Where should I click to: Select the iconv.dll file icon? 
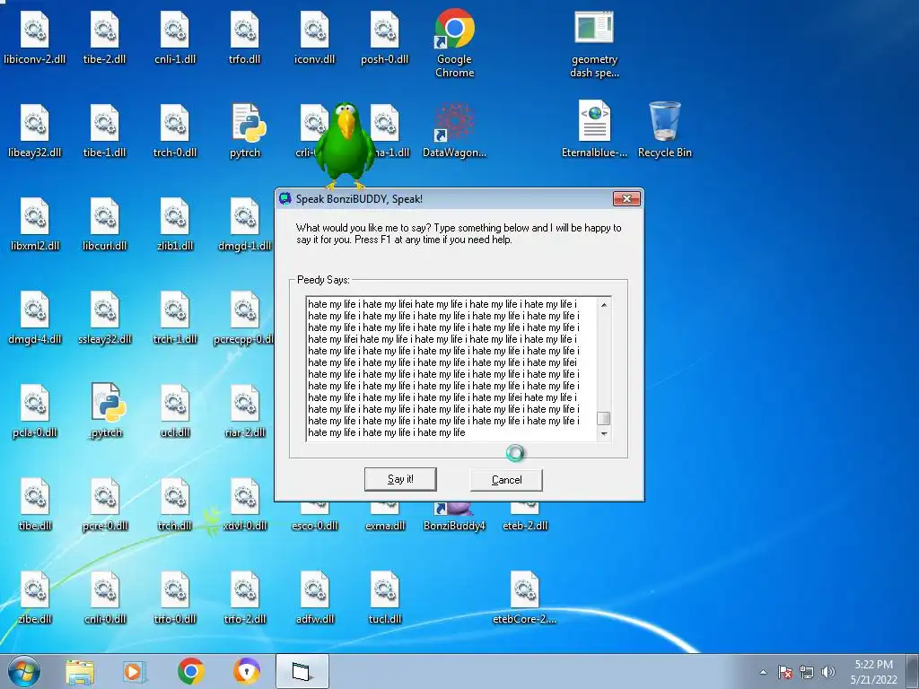tap(315, 37)
